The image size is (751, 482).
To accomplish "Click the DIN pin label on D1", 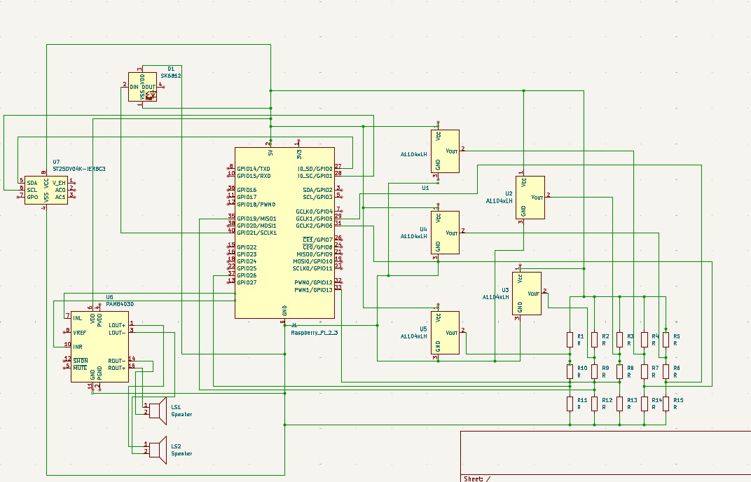I will click(x=134, y=87).
